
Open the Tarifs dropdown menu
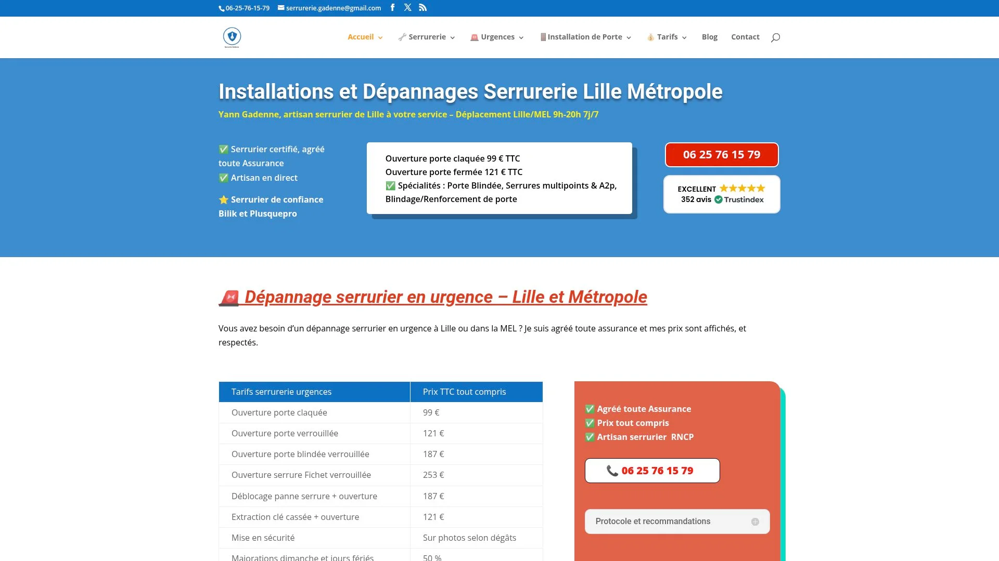point(667,37)
